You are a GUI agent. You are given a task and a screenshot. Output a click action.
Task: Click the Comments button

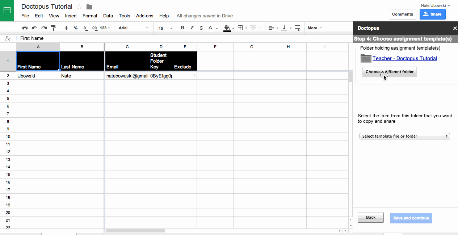[402, 14]
